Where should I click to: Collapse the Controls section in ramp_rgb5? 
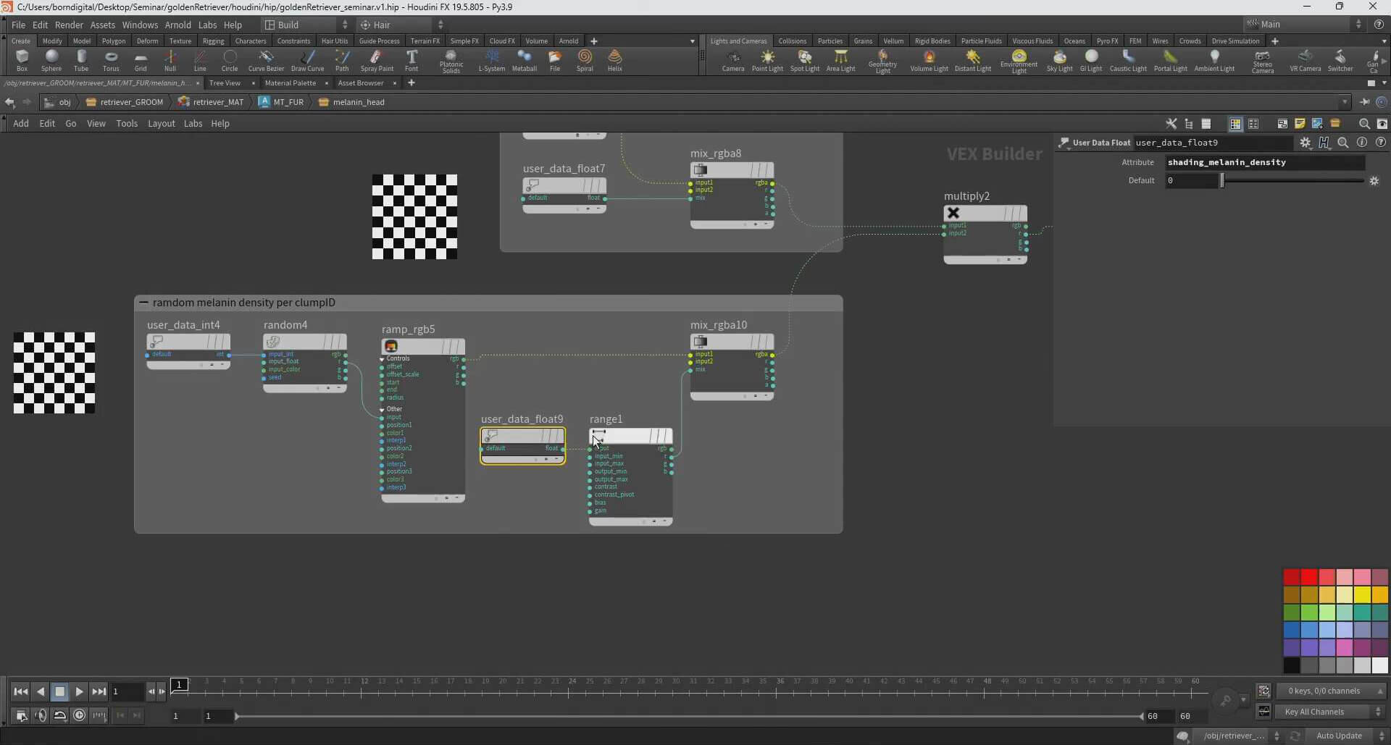tap(383, 359)
